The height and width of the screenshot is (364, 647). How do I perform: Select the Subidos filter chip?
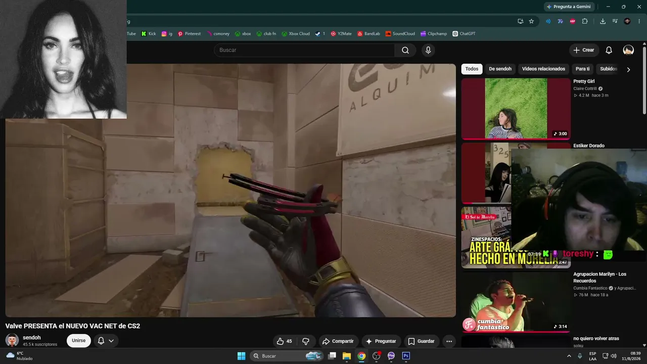608,69
